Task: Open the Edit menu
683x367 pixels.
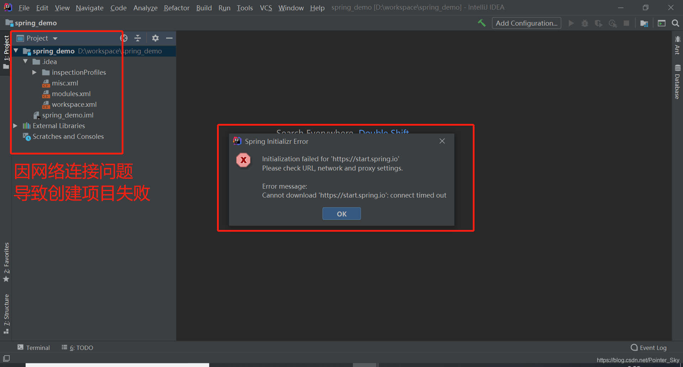Action: click(42, 7)
